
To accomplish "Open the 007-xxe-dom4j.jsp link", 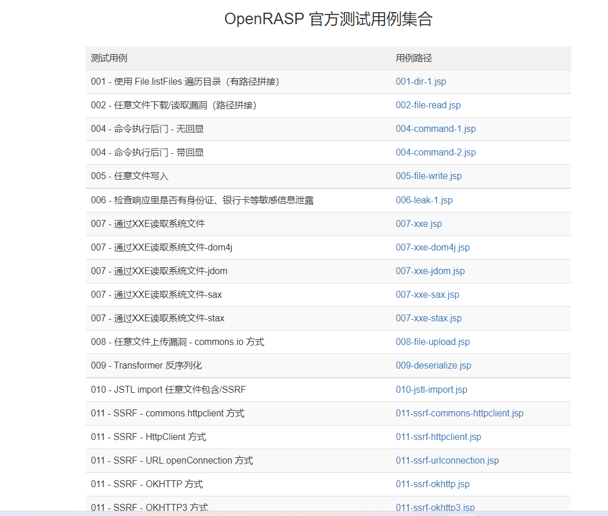I will click(x=432, y=248).
